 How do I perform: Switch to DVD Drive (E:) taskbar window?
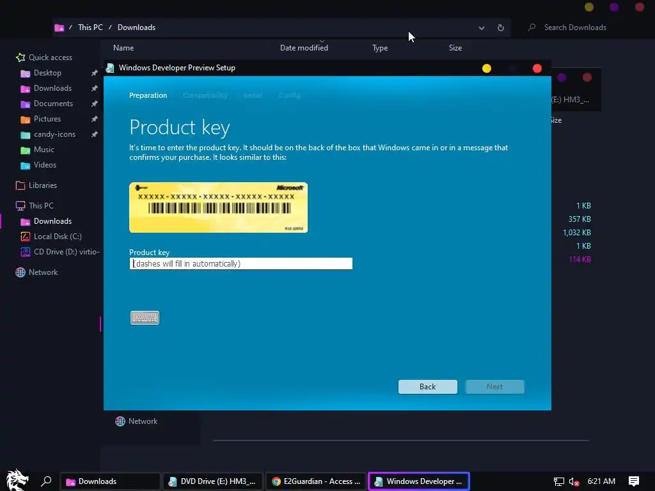coord(214,481)
